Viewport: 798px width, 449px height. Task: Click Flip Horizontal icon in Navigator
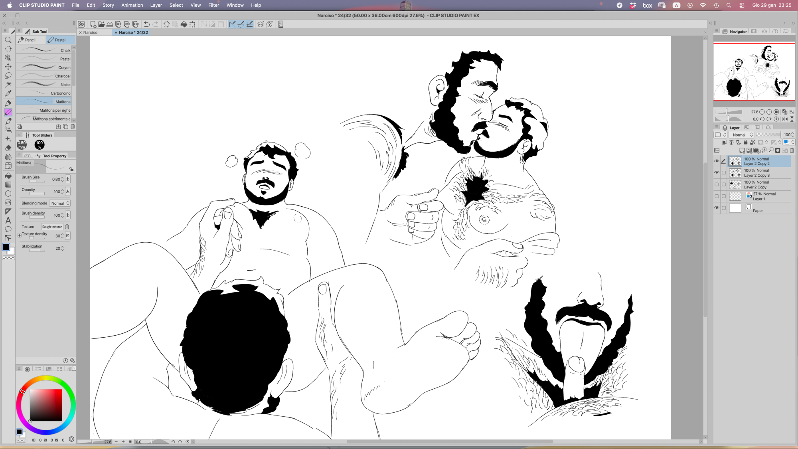(784, 119)
